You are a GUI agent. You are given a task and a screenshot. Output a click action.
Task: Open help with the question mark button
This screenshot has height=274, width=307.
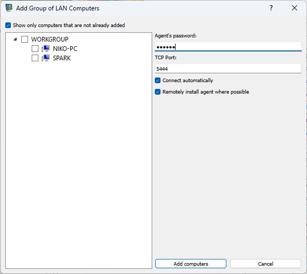coord(271,8)
